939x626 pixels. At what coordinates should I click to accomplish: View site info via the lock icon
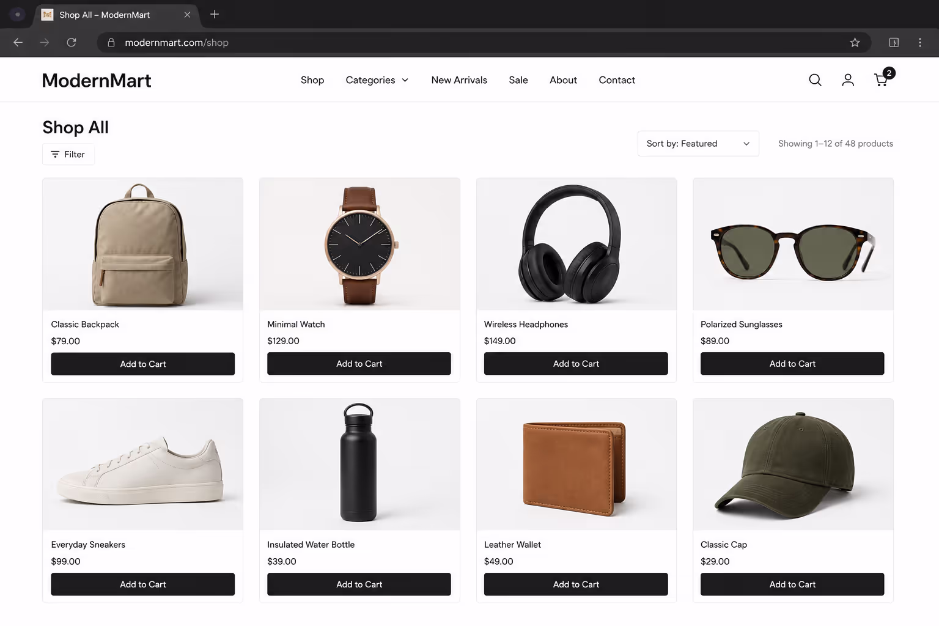(x=111, y=42)
